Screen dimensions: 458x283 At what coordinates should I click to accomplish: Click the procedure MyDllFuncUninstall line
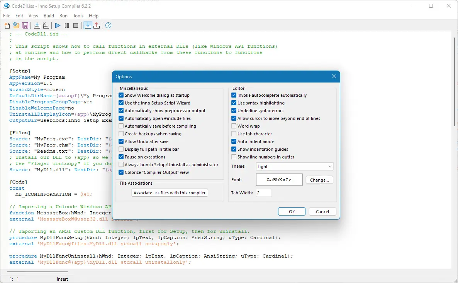point(151,256)
